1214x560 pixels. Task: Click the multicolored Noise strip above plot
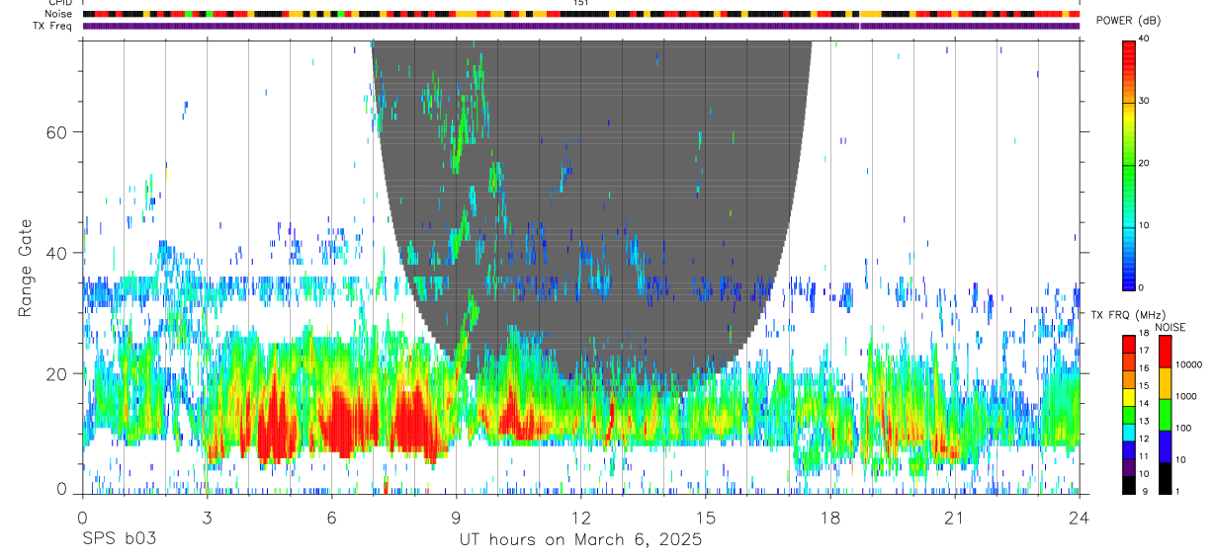[x=581, y=14]
